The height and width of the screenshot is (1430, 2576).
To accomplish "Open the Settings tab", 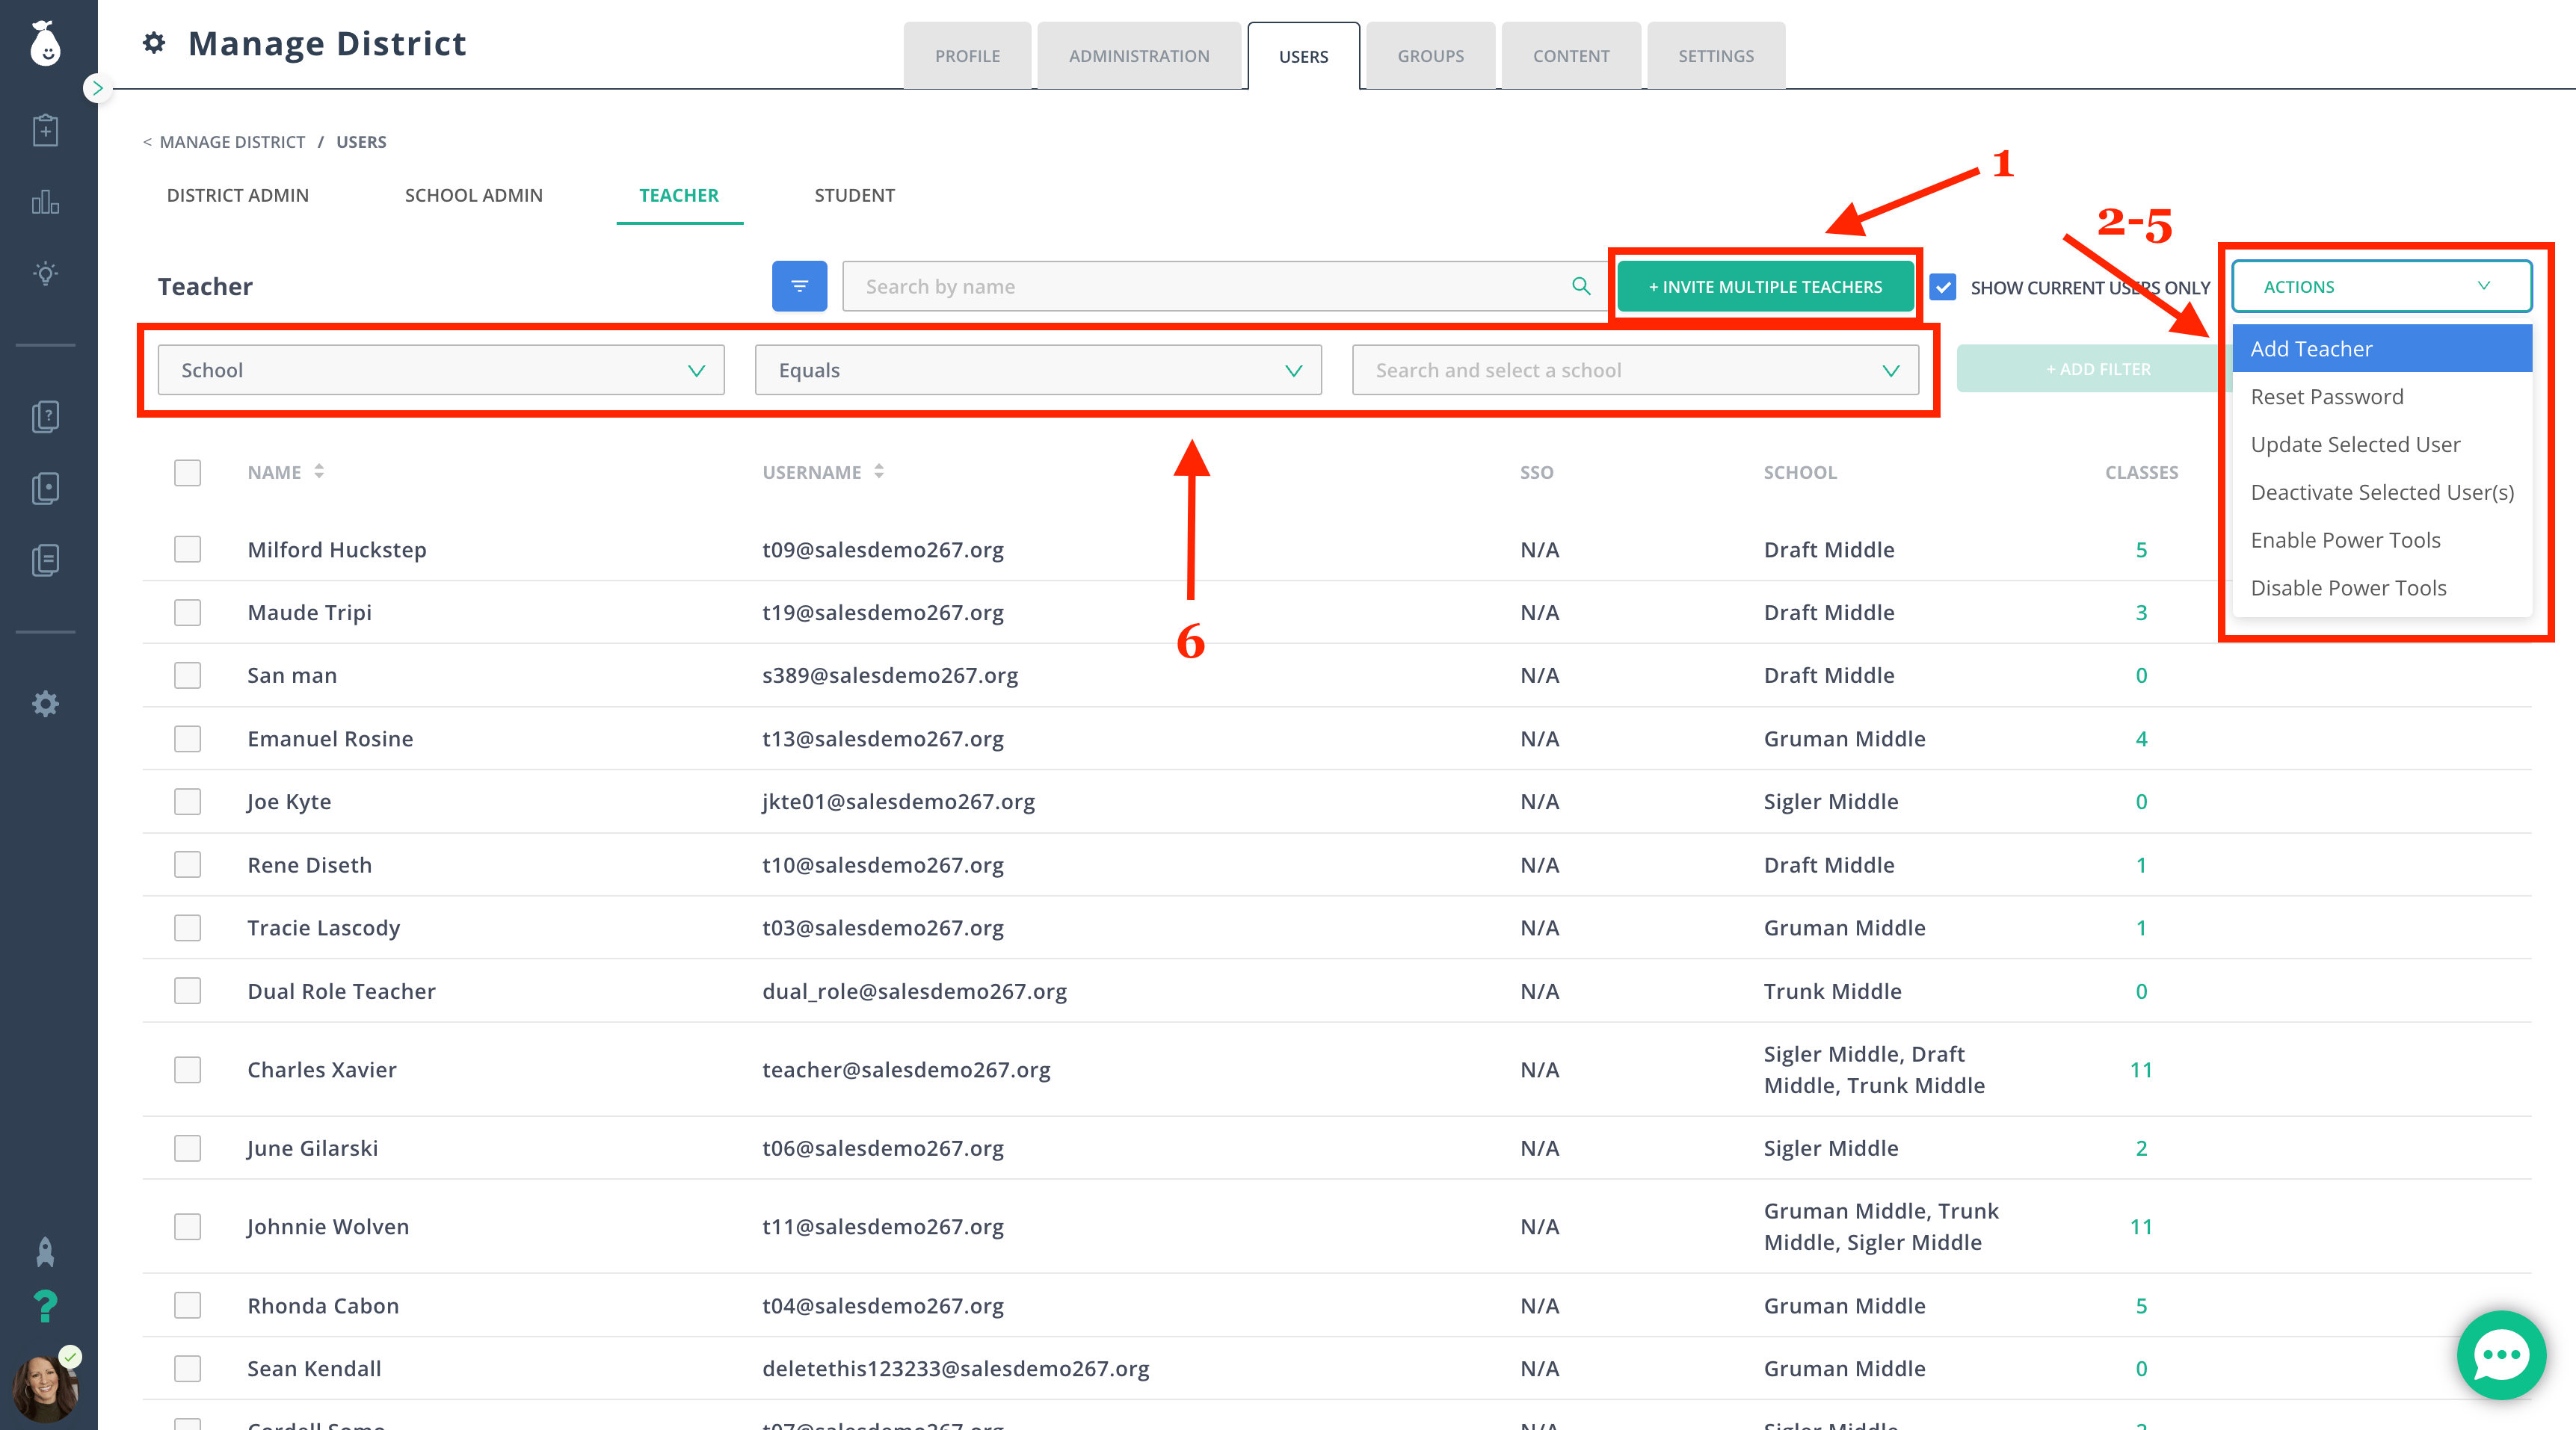I will tap(1716, 56).
